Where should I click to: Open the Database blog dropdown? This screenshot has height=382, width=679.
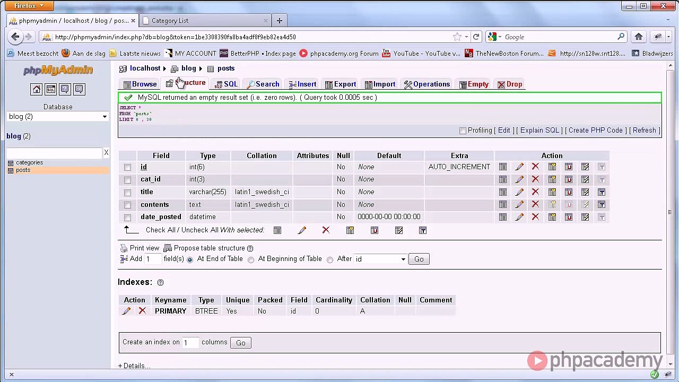58,117
